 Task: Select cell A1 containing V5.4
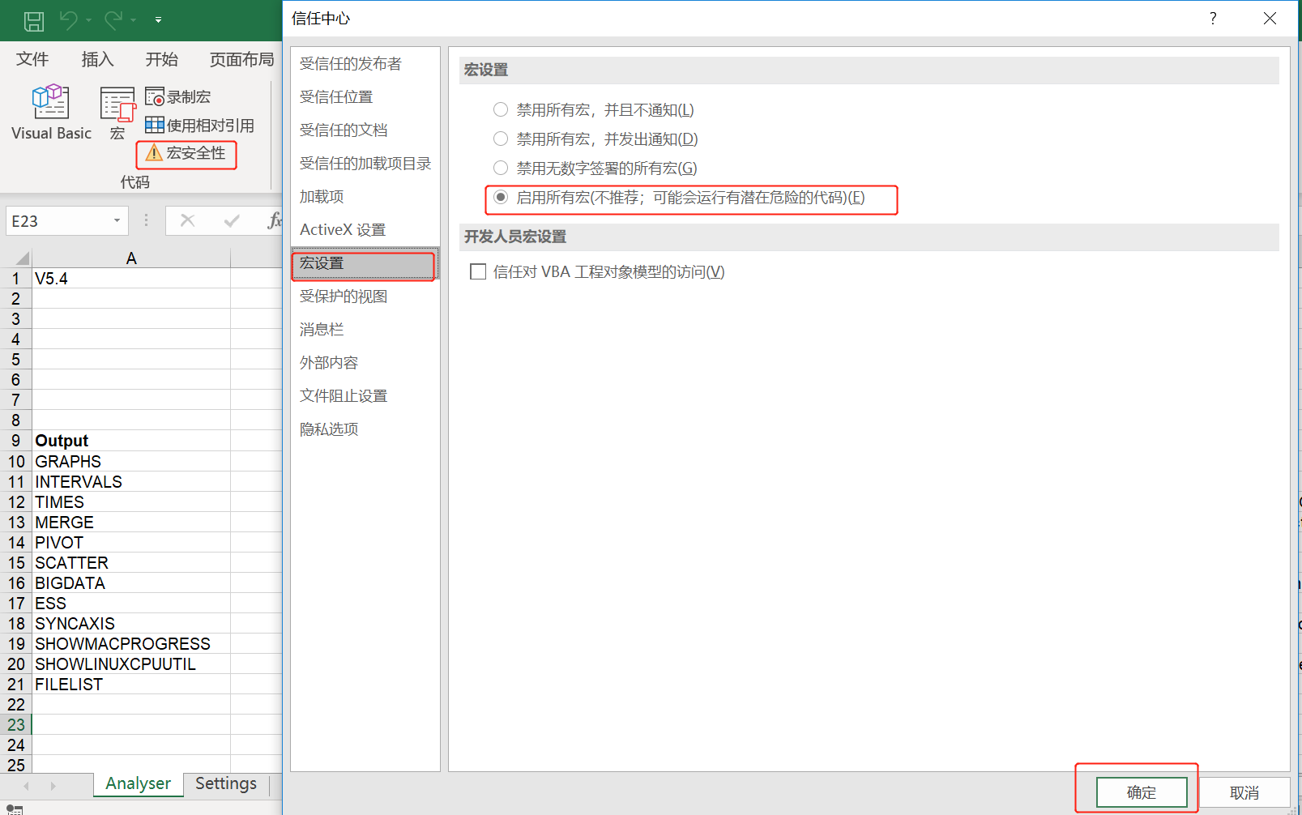click(131, 279)
